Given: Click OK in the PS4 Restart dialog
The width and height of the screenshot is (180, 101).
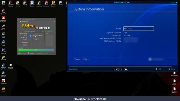Looking at the screenshot, I should [36, 40].
